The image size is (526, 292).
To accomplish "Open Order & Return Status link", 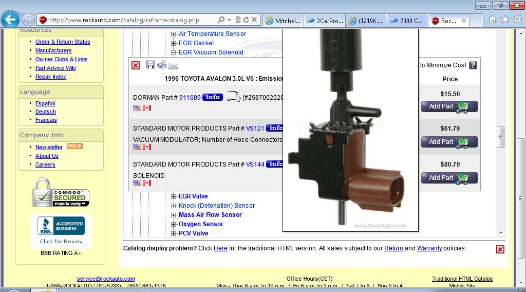I will coord(63,42).
